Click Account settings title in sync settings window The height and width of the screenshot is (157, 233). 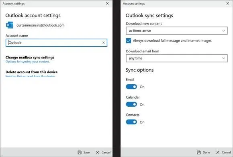pyautogui.click(x=134, y=4)
